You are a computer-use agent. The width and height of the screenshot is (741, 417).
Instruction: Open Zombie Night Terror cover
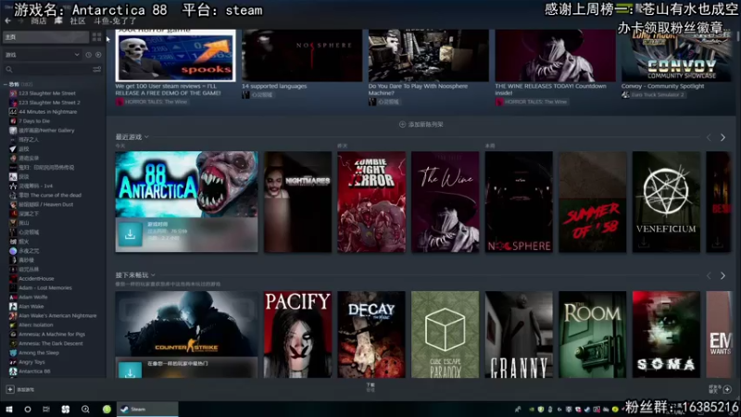[371, 202]
